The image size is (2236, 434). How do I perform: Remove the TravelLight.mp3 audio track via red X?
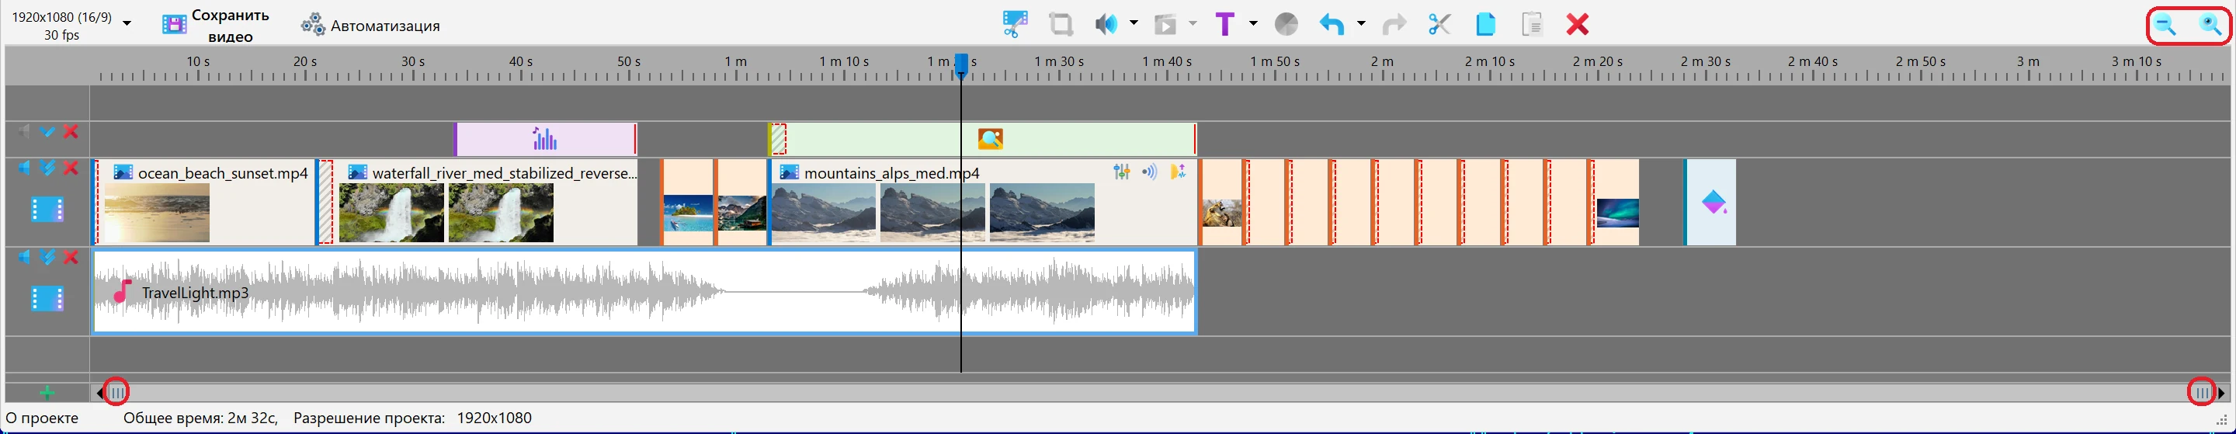[x=71, y=257]
